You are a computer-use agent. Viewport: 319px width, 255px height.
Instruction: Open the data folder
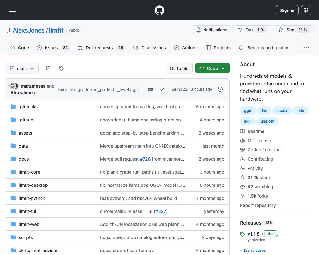(23, 146)
